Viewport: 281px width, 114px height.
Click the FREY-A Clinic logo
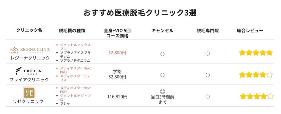[28, 71]
